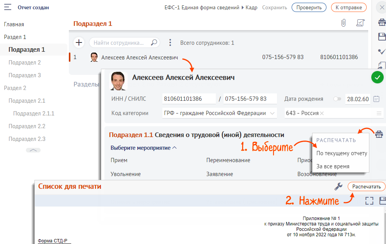
Task: Select За все время print option
Action: [333, 166]
